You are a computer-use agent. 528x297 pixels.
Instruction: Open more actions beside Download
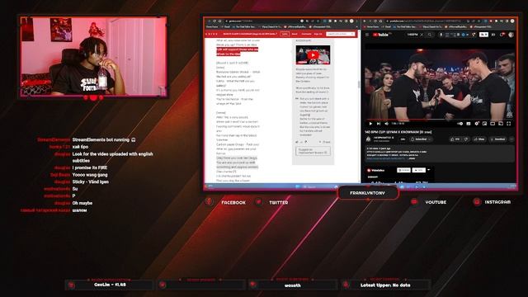(511, 139)
